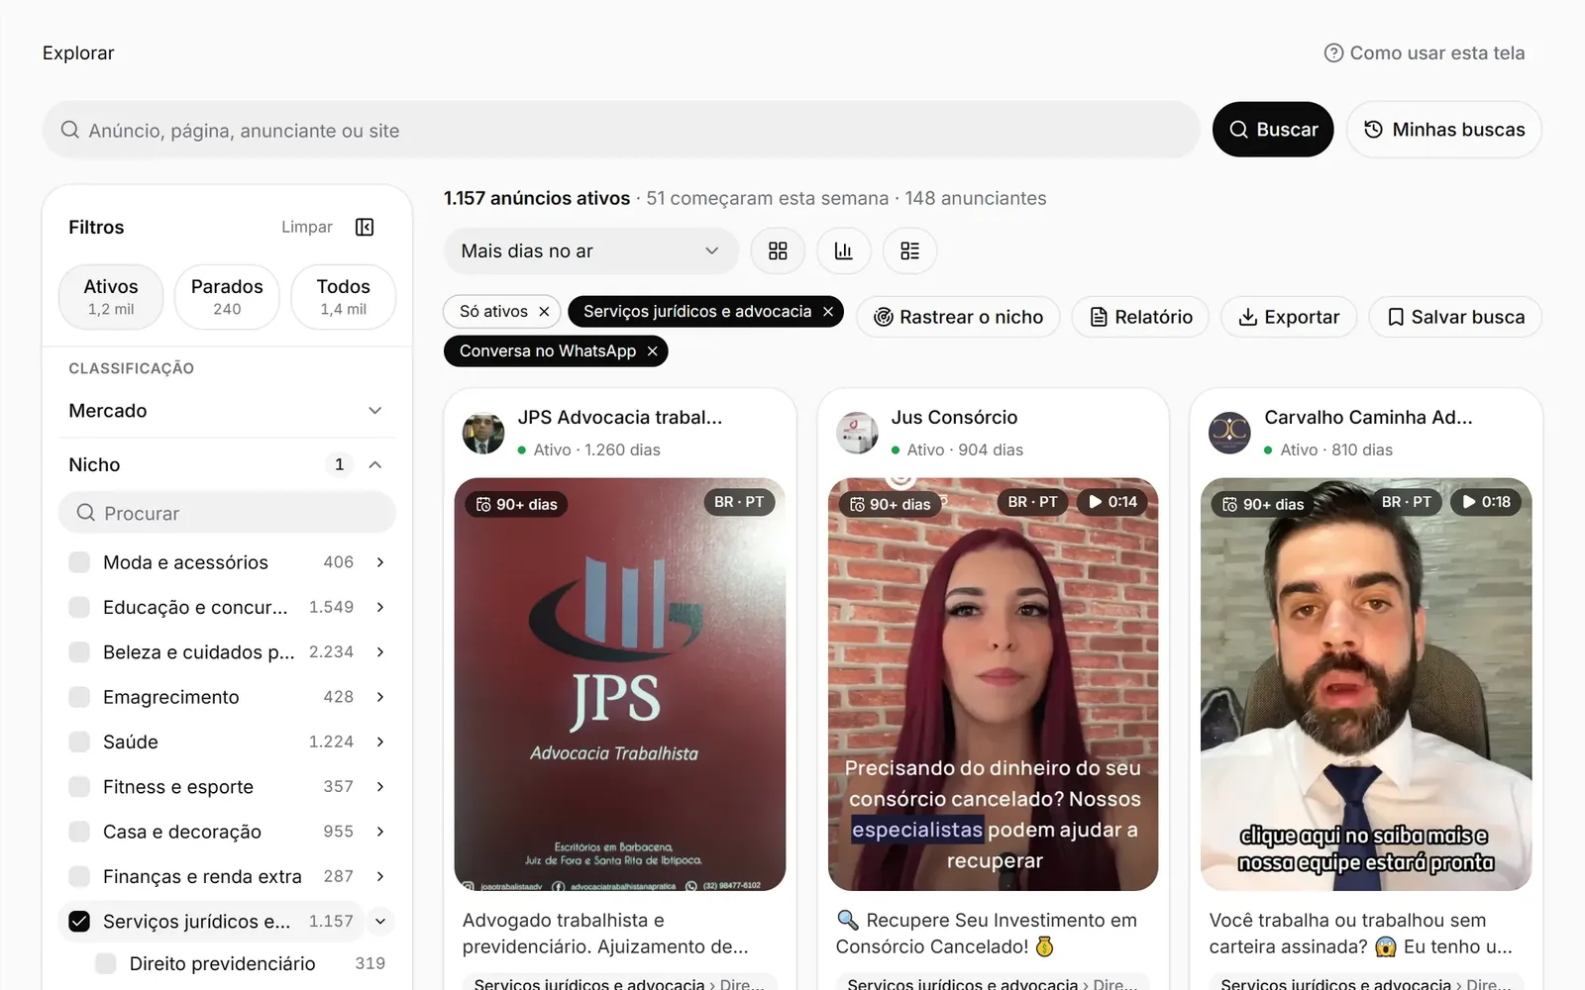Click Limpar to clear filters
The width and height of the screenshot is (1585, 990).
tap(307, 228)
